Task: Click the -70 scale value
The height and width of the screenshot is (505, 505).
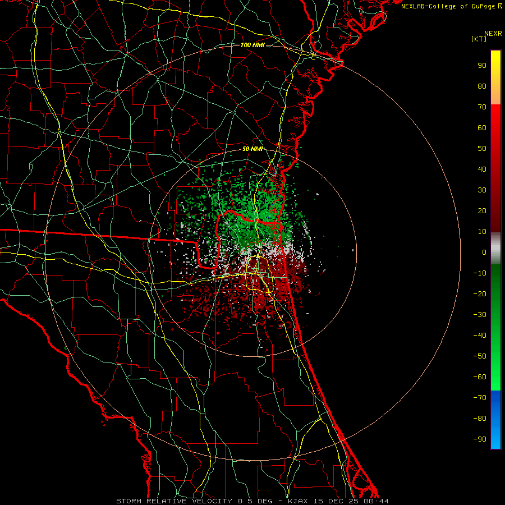Action: click(x=480, y=398)
